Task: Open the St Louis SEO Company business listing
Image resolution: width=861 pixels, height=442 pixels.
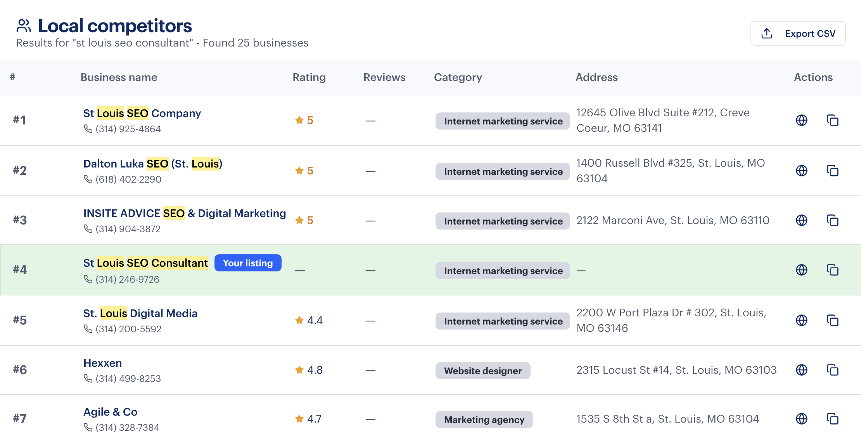Action: (142, 113)
